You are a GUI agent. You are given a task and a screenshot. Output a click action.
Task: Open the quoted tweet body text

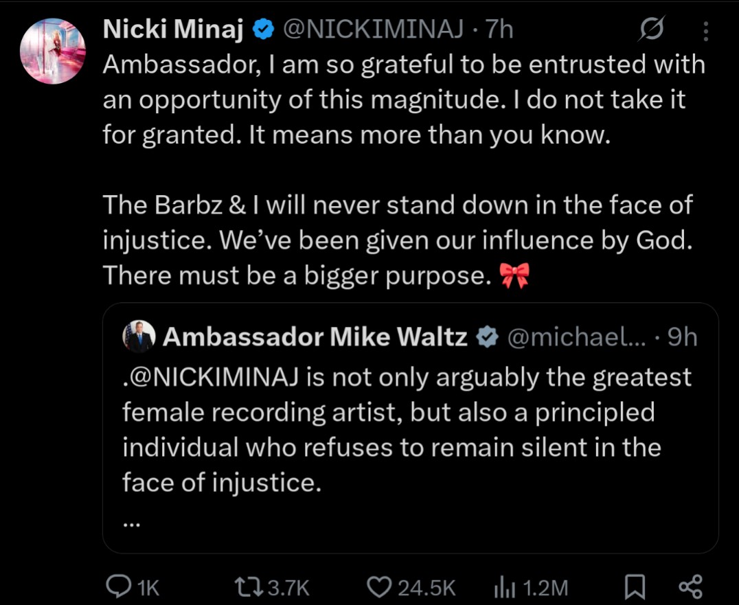pos(407,430)
